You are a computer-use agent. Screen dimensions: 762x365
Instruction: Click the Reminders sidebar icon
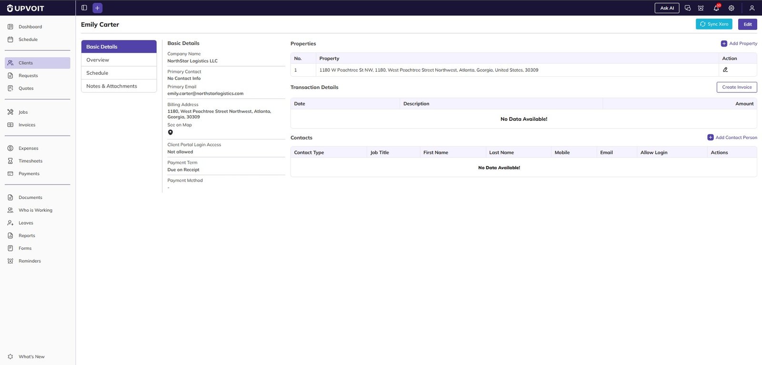point(10,261)
